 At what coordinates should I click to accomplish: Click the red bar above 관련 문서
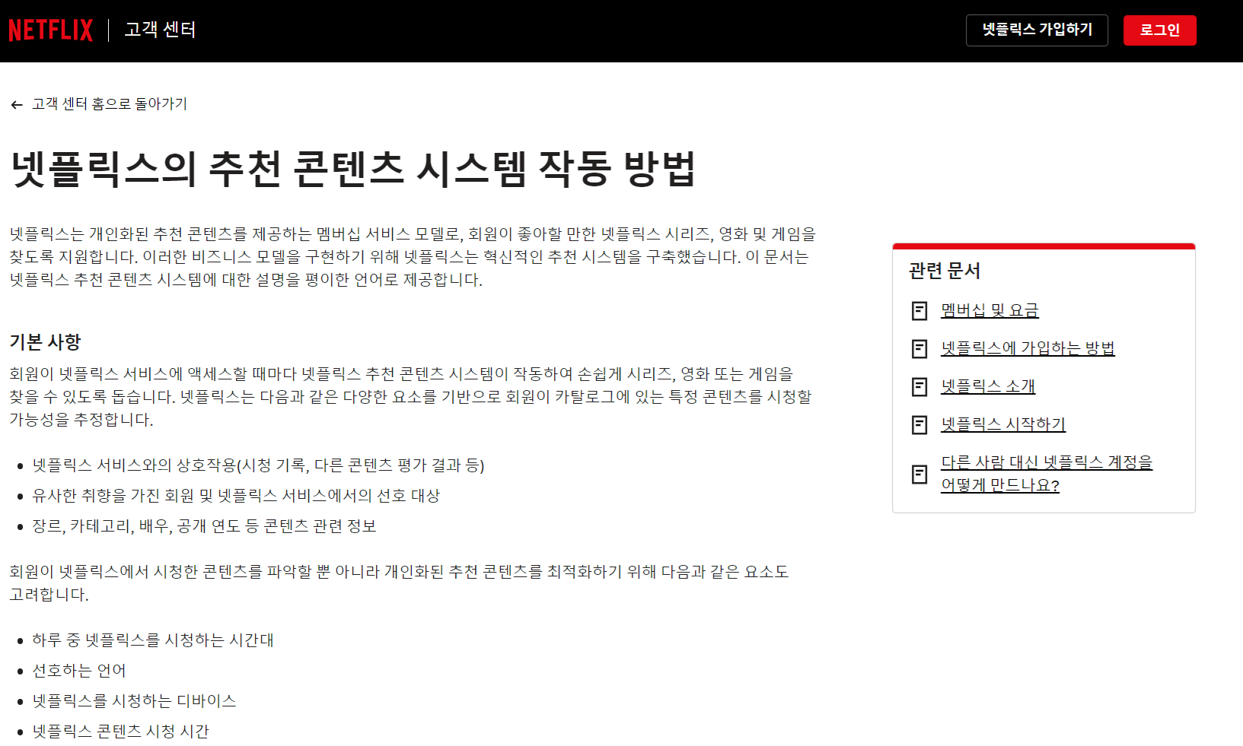pyautogui.click(x=1044, y=245)
